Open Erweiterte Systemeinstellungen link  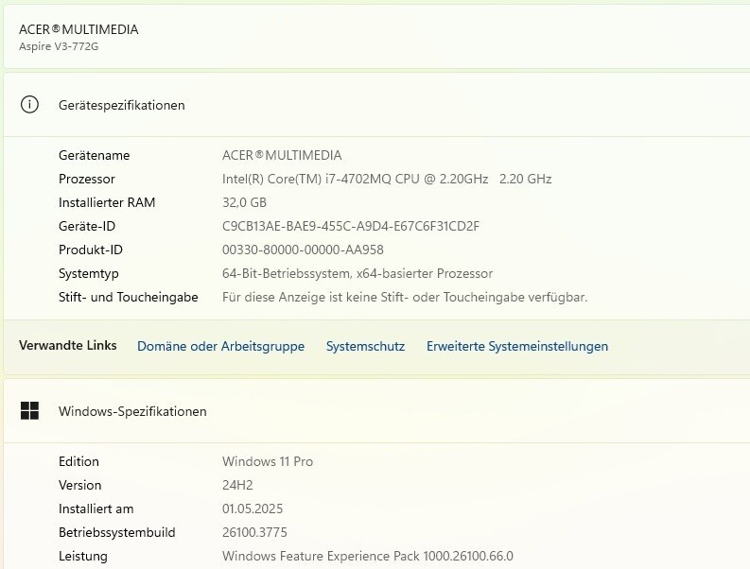pyautogui.click(x=517, y=346)
